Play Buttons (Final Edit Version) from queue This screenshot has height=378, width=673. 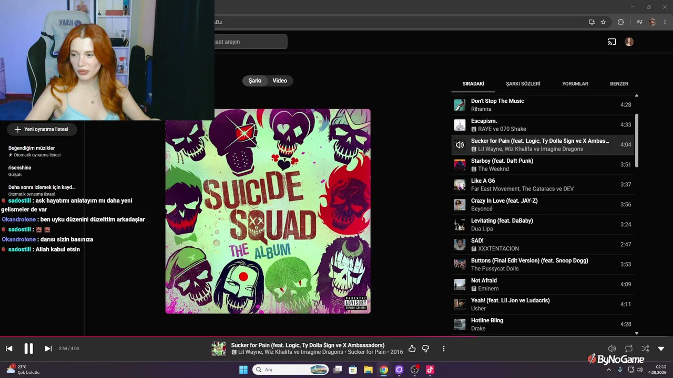click(x=543, y=265)
